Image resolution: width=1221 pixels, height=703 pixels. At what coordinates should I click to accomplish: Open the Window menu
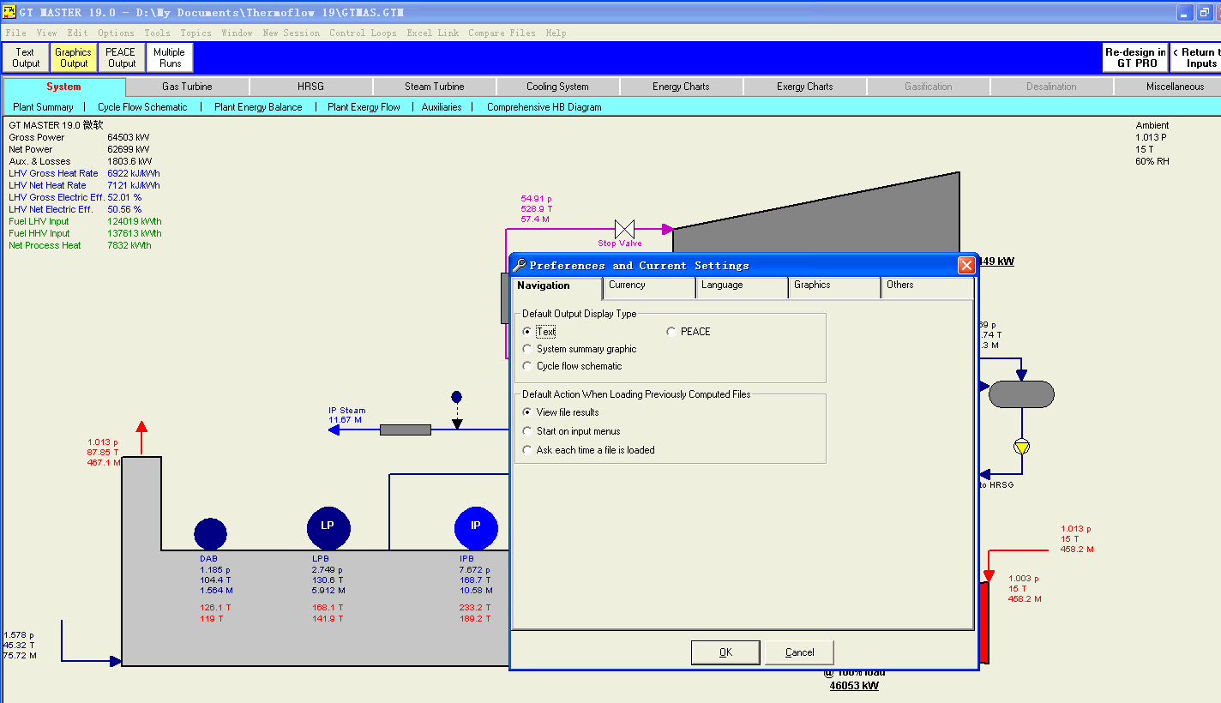237,33
